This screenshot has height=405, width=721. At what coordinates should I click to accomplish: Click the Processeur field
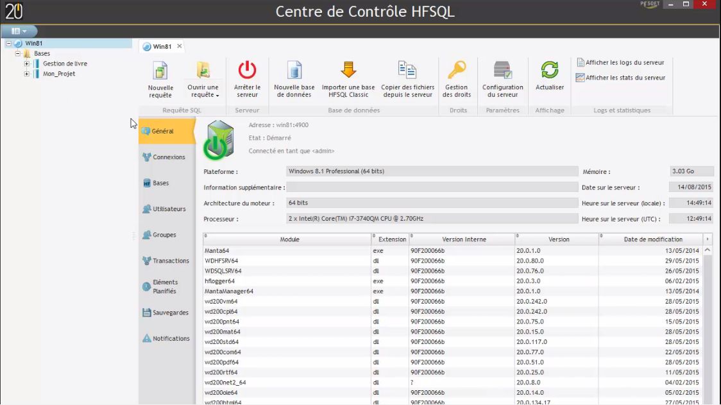[x=432, y=219]
